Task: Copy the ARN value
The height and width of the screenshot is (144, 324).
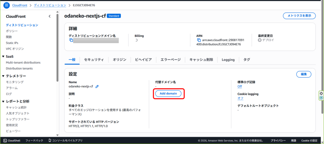Action: [x=199, y=41]
